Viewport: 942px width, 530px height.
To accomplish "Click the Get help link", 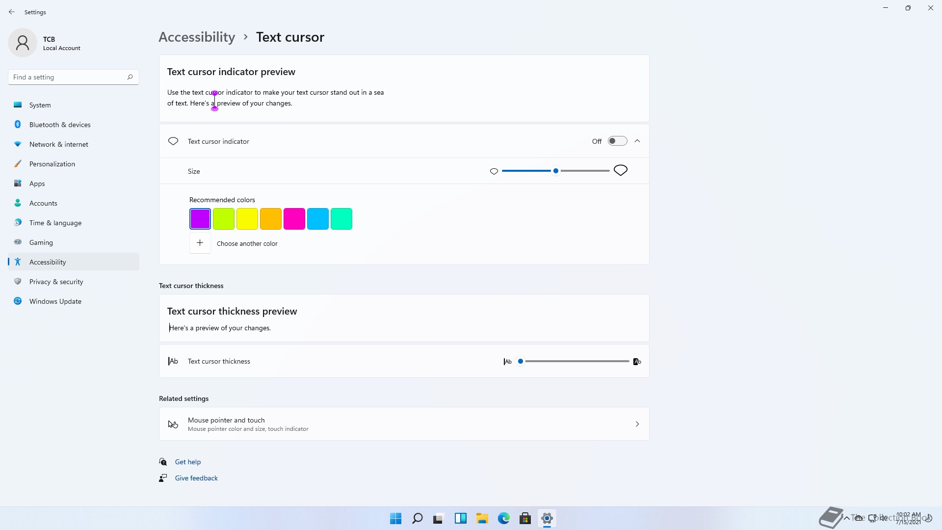I will click(188, 462).
